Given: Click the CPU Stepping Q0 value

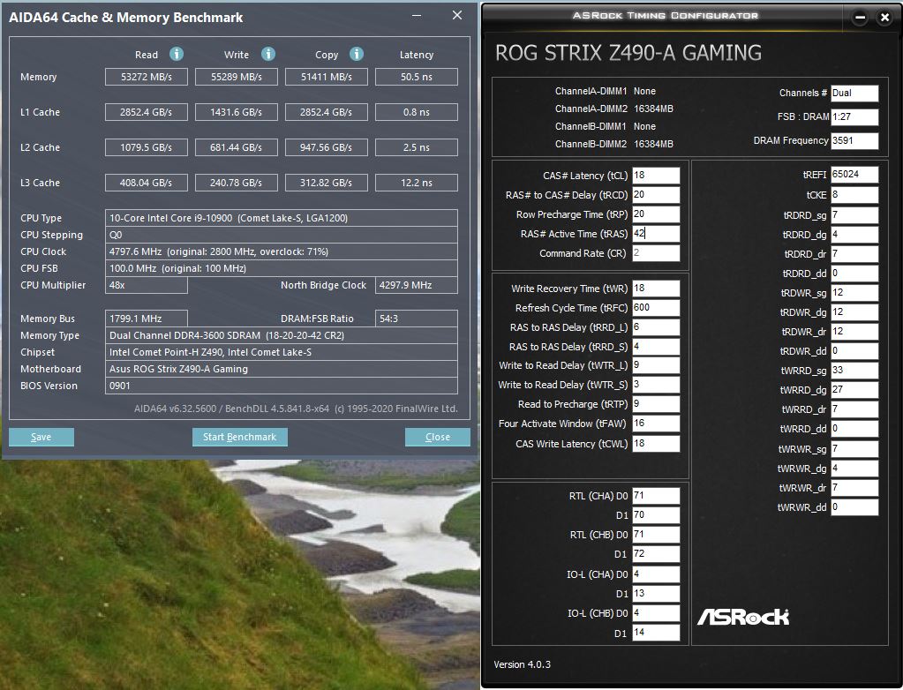Looking at the screenshot, I should (282, 235).
